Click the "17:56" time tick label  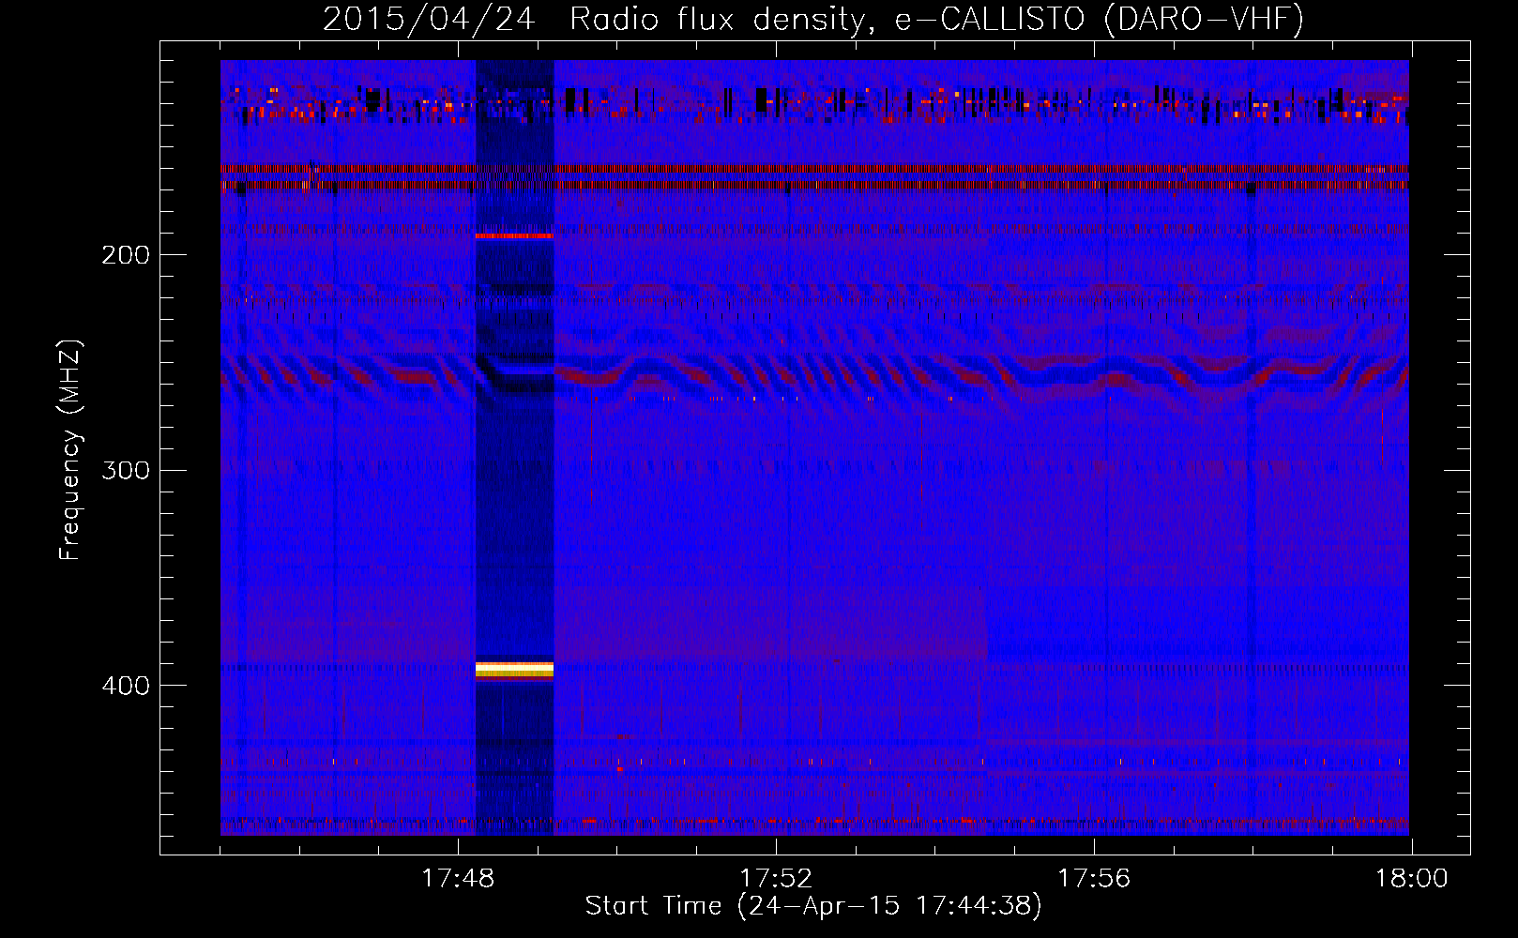(x=1094, y=879)
